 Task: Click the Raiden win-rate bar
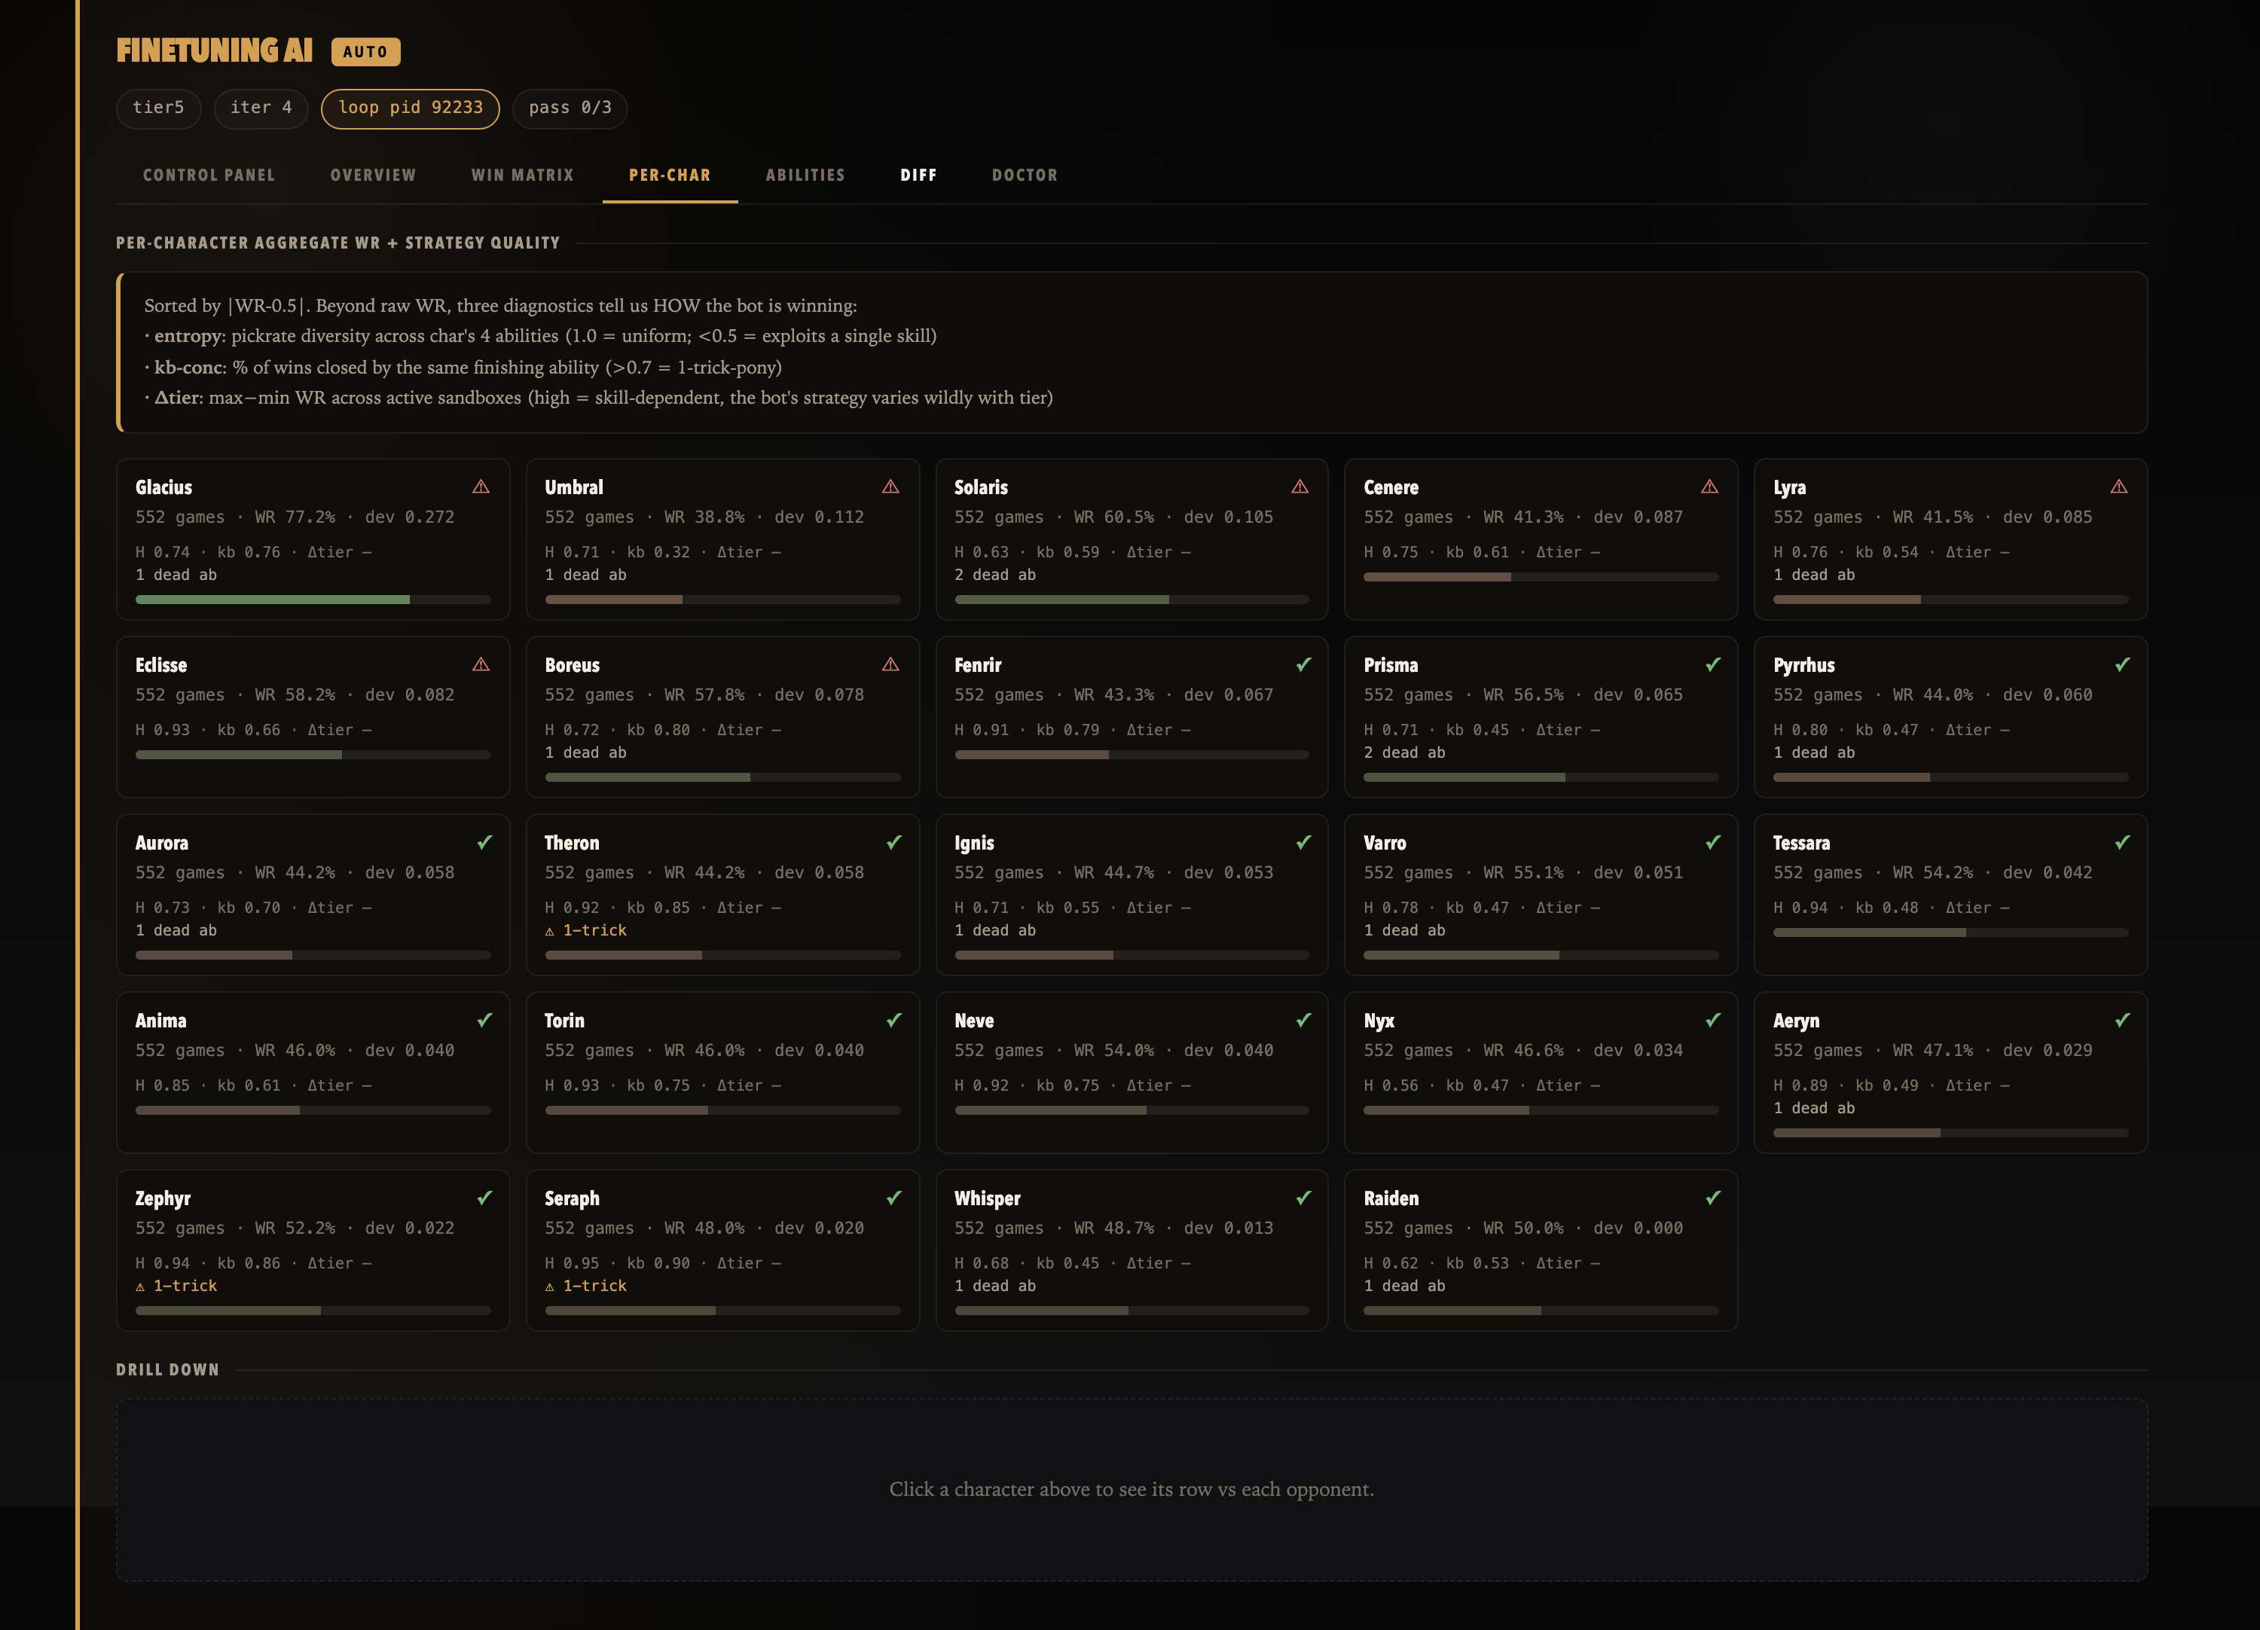tap(1541, 1310)
